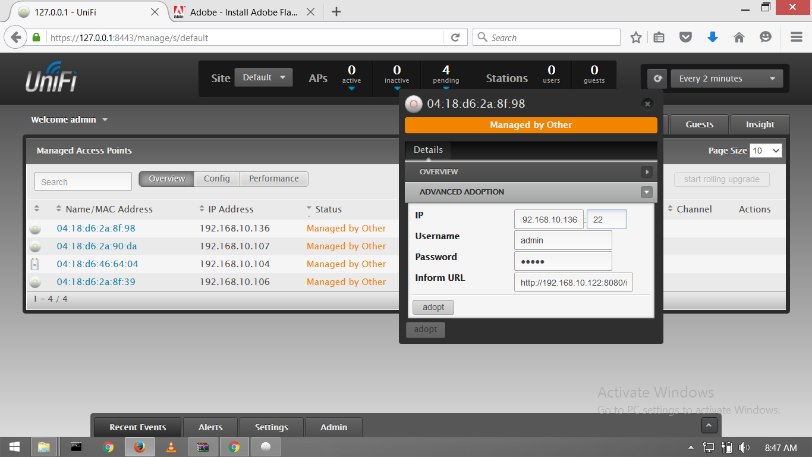The width and height of the screenshot is (812, 457).
Task: Click the Inform URL input field
Action: 573,283
